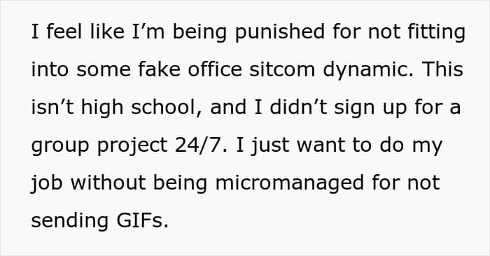Click the word "office" in the paragraph
The height and width of the screenshot is (256, 490).
215,69
